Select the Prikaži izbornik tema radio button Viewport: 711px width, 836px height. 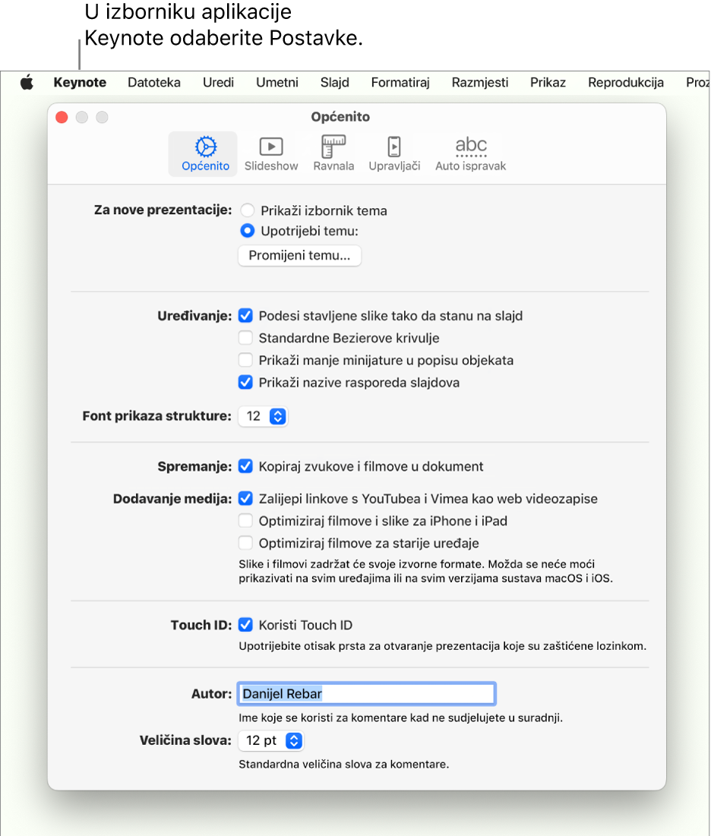247,211
